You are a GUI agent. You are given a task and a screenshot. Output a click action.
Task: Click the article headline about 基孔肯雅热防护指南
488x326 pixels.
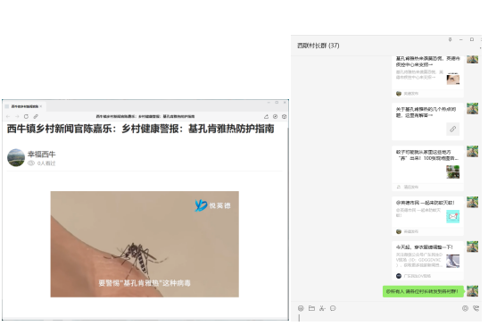pyautogui.click(x=140, y=129)
